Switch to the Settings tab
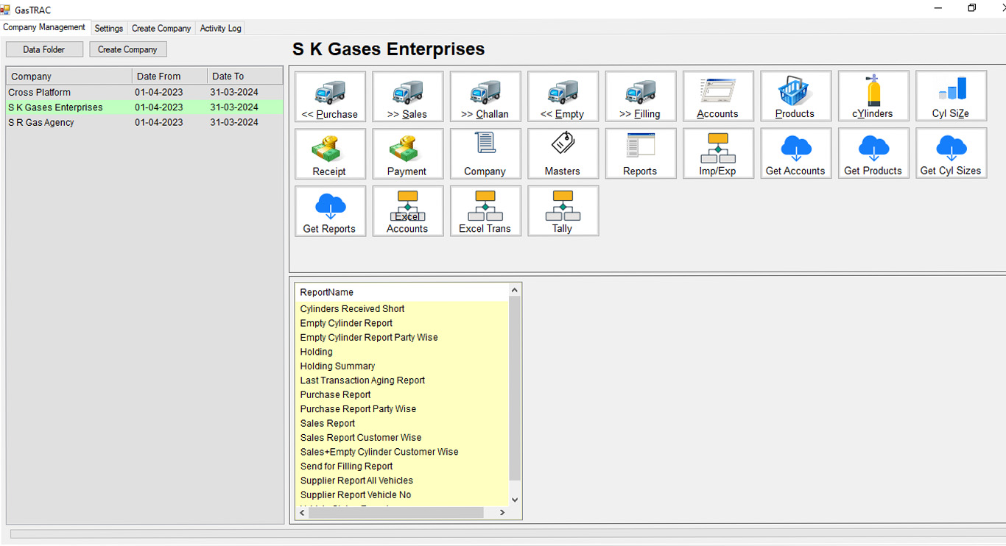 (x=109, y=28)
